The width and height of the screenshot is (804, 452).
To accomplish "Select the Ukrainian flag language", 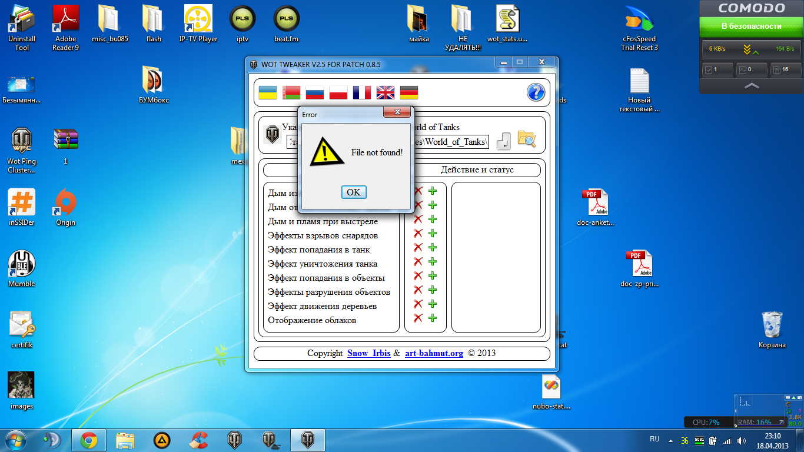I will (268, 92).
